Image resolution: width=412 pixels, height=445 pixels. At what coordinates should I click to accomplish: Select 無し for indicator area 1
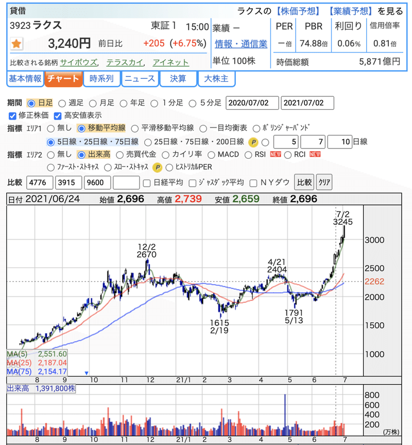point(50,128)
